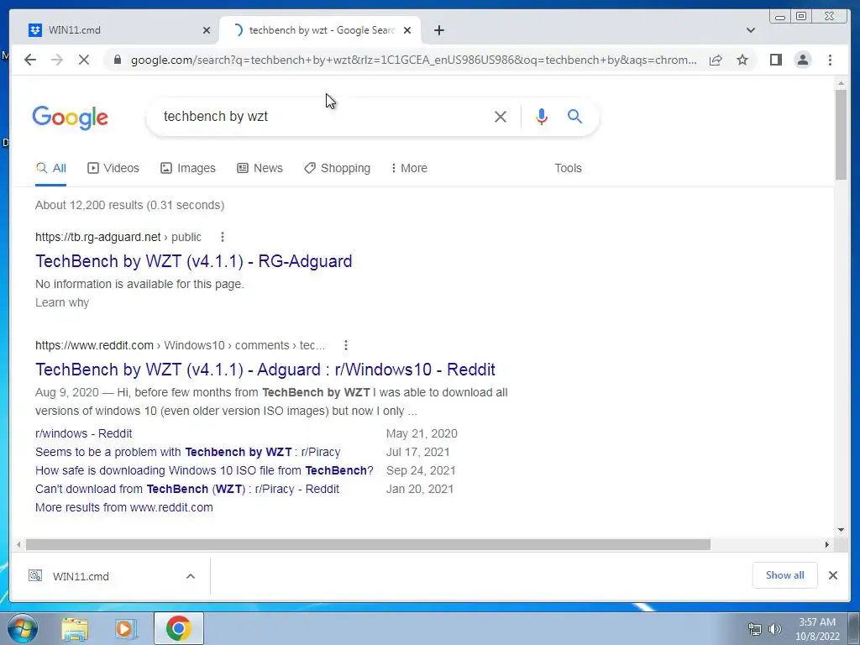
Task: Submit search with magnifier icon
Action: (x=574, y=116)
